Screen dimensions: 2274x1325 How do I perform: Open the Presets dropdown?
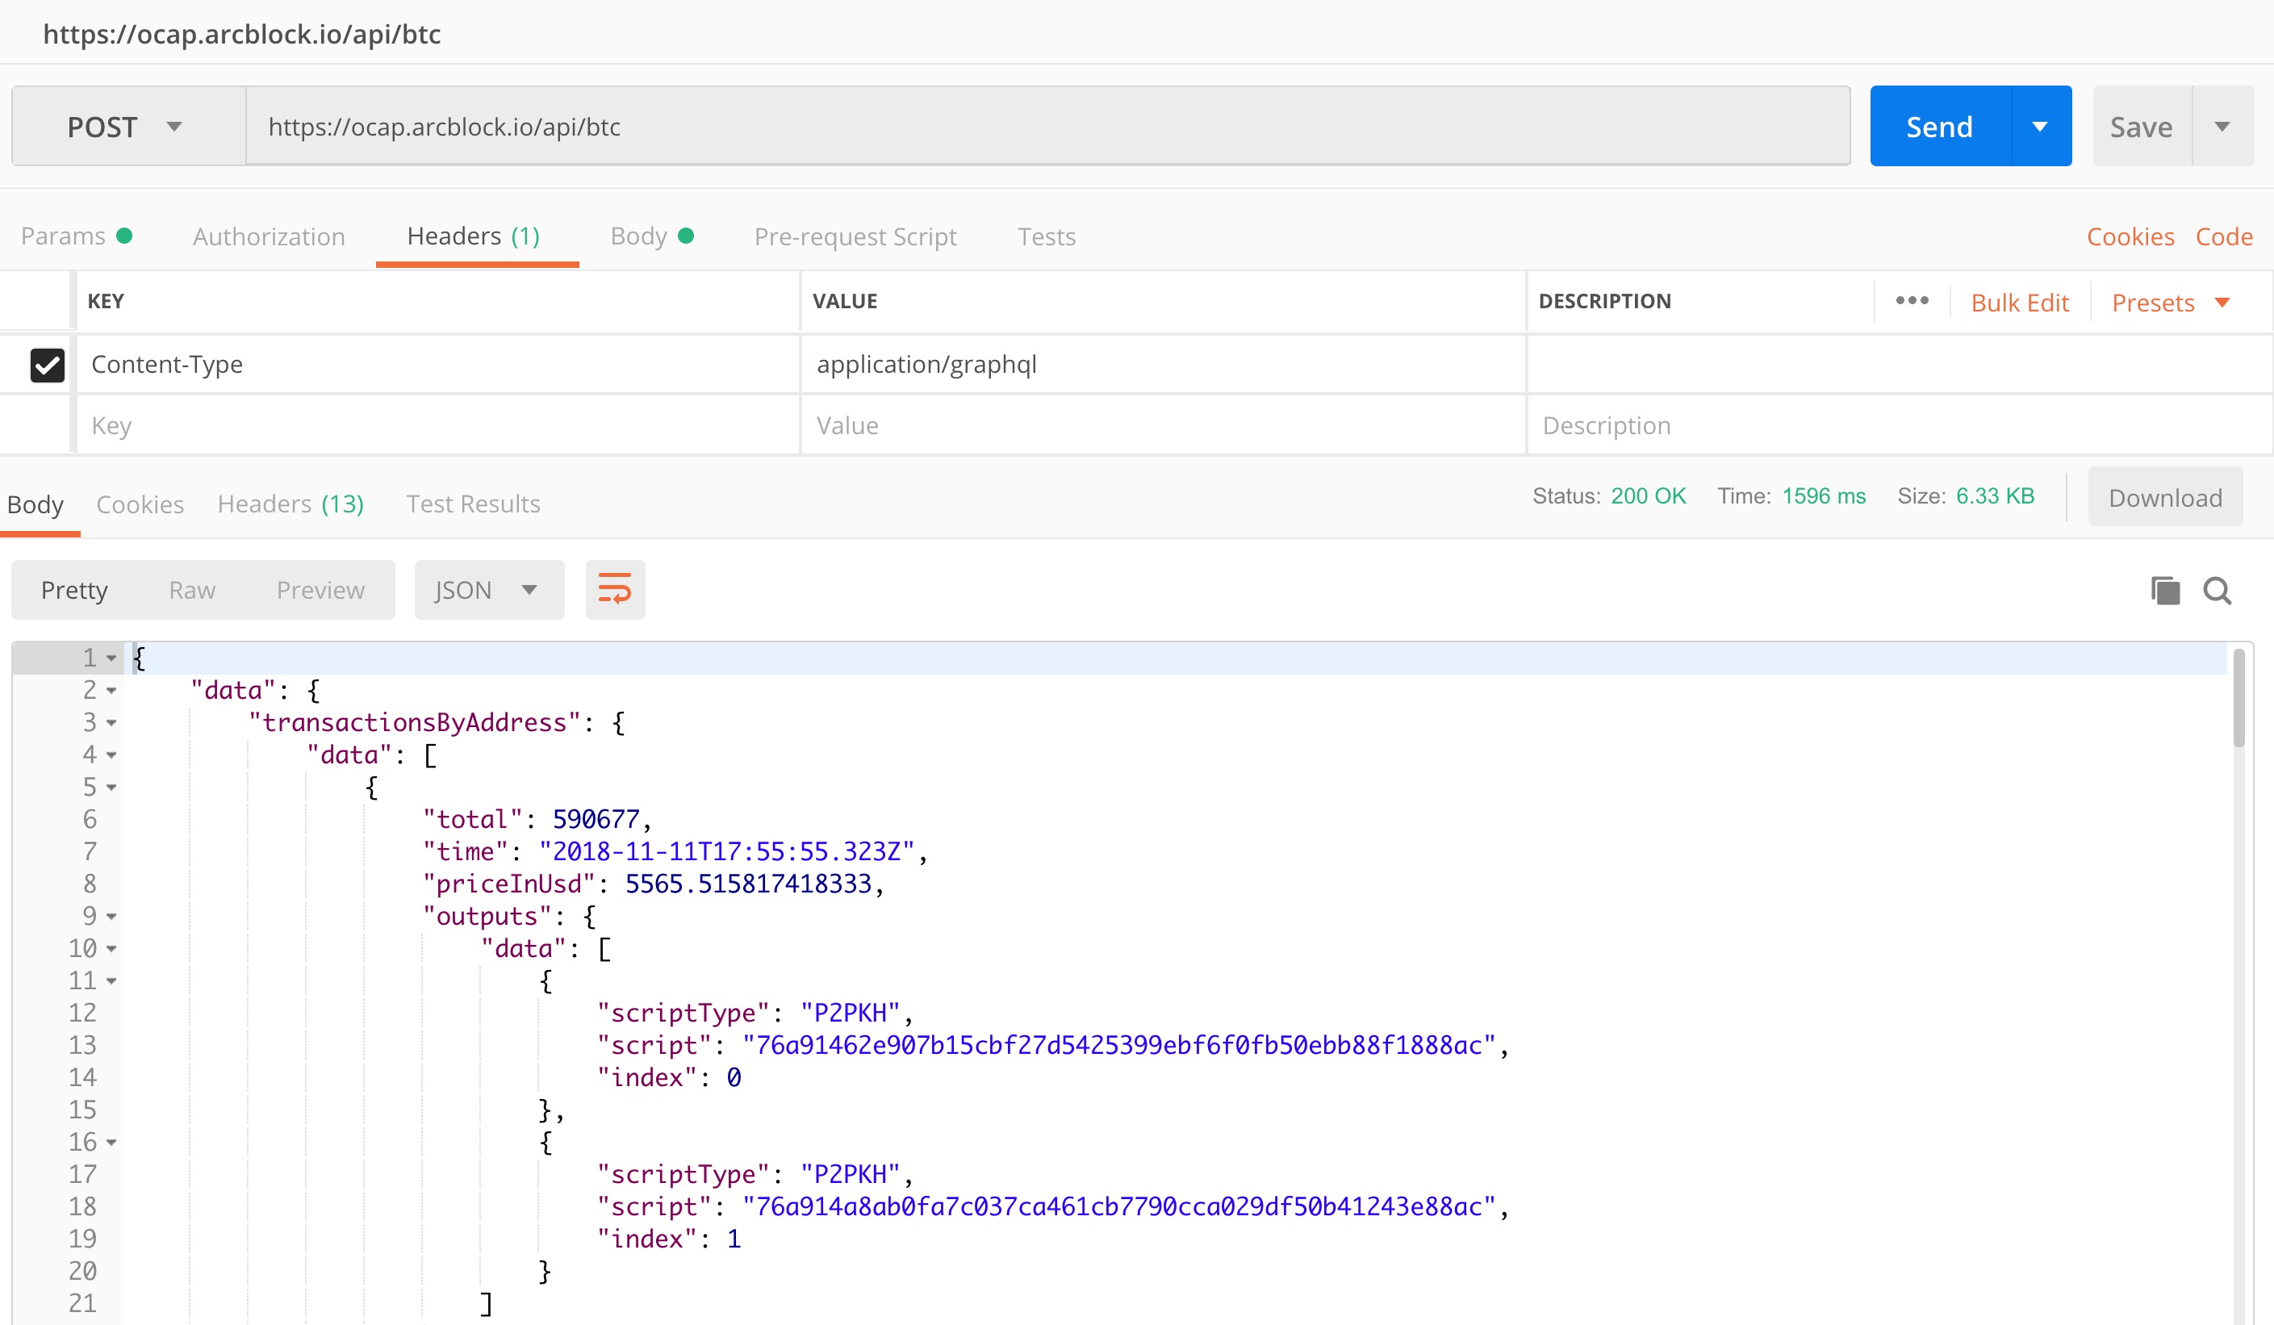click(2172, 303)
